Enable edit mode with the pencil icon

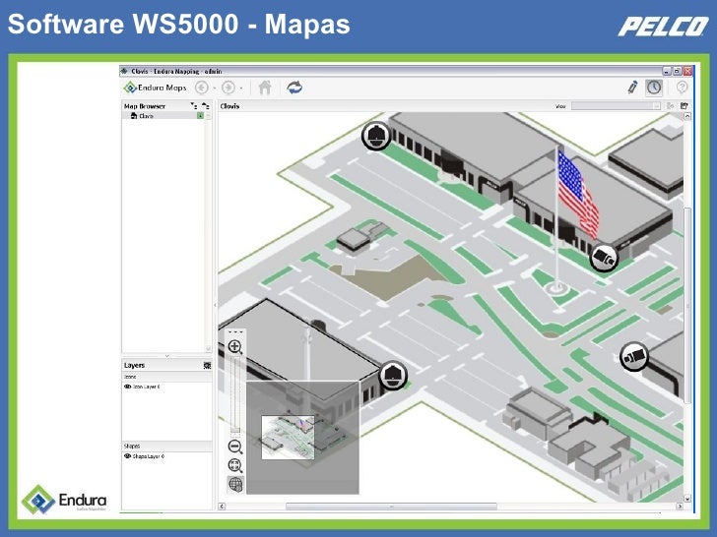pos(633,88)
